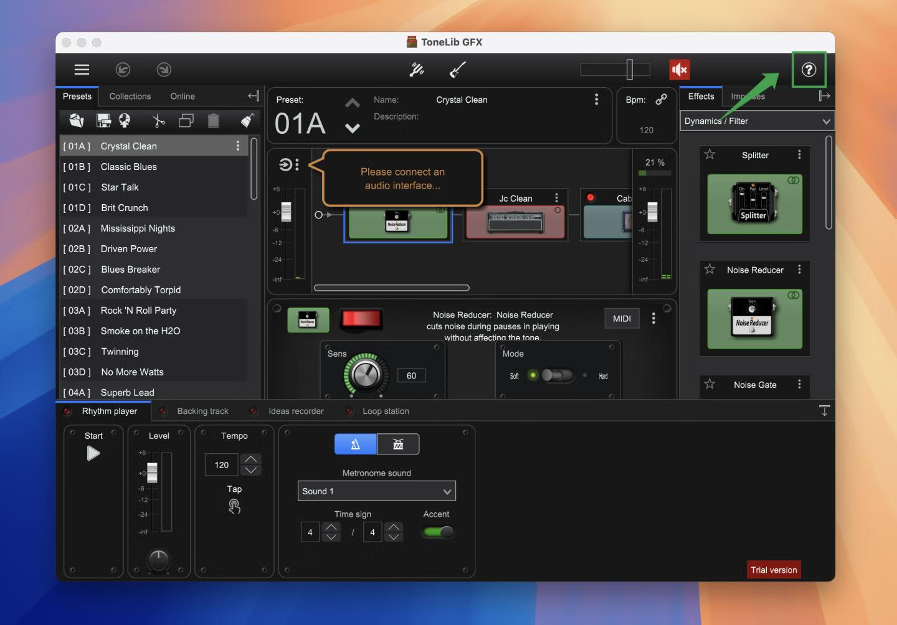Go to next preset with down chevron
The width and height of the screenshot is (897, 625).
click(353, 128)
